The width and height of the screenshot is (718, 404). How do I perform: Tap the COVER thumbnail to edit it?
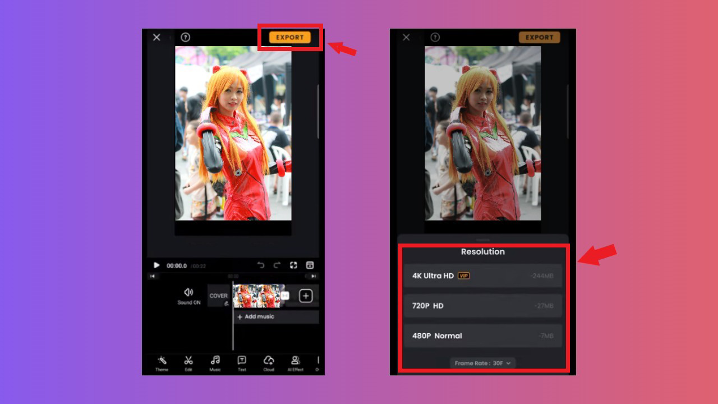219,296
